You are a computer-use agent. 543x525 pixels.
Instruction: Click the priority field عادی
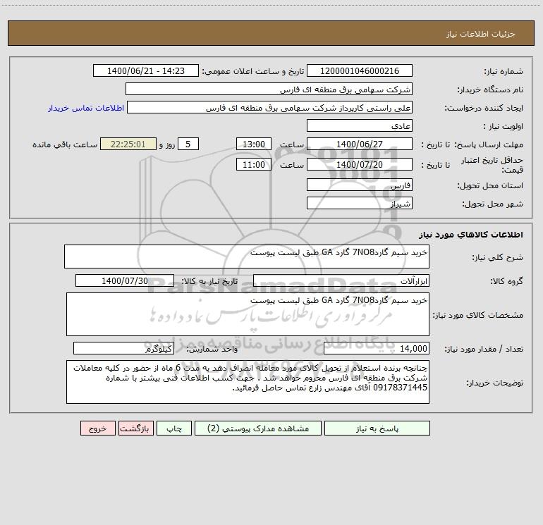tap(360, 125)
